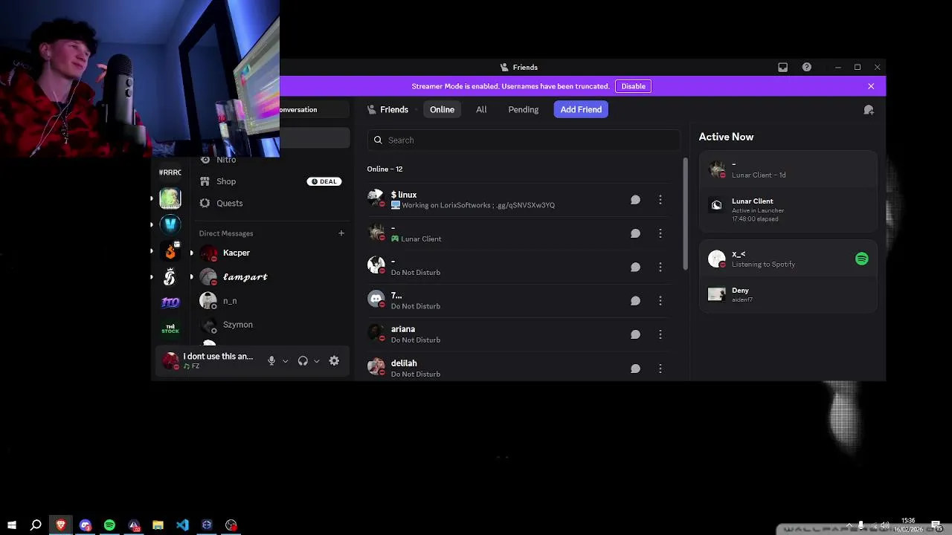Image resolution: width=952 pixels, height=535 pixels.
Task: Send a message to ariana
Action: coord(635,334)
